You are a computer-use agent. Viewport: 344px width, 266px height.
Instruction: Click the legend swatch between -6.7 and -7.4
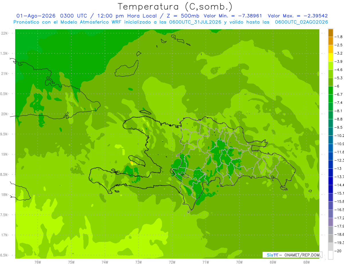(331, 98)
